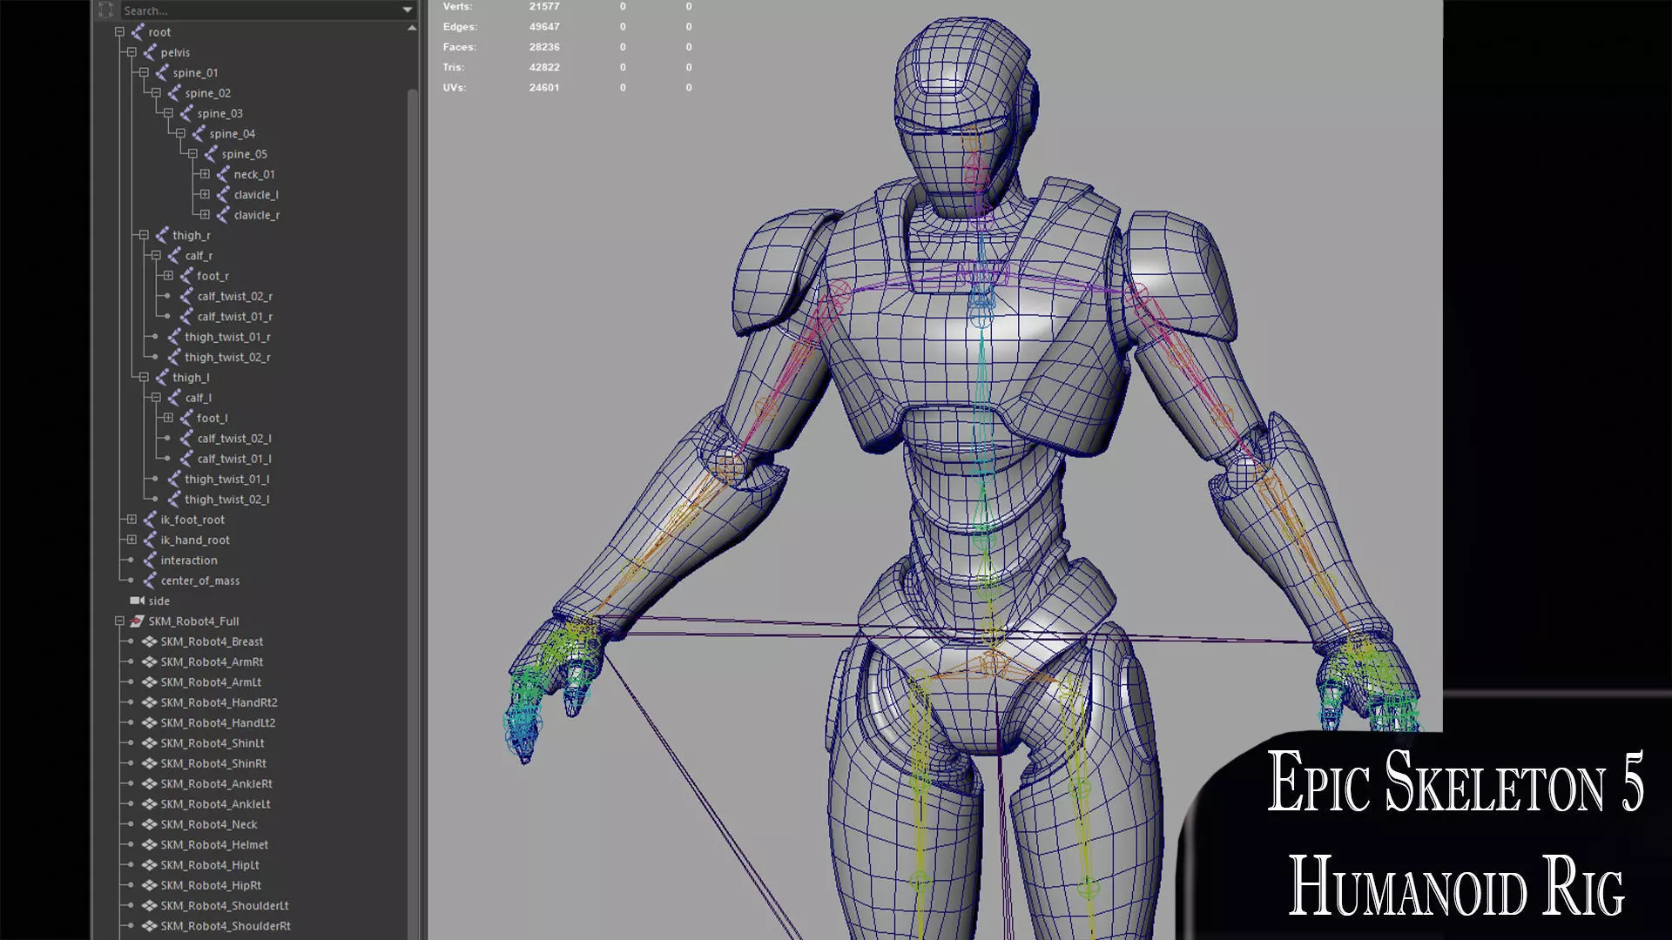Click the side camera icon
1672x940 pixels.
tap(137, 601)
